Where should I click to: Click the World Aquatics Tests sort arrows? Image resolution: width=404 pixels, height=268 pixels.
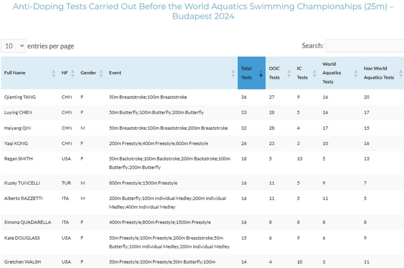pos(356,73)
